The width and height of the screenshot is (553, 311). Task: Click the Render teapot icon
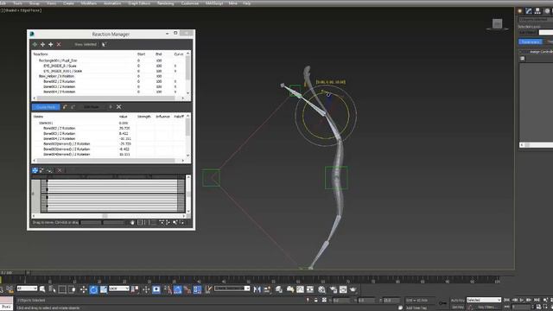(x=353, y=289)
